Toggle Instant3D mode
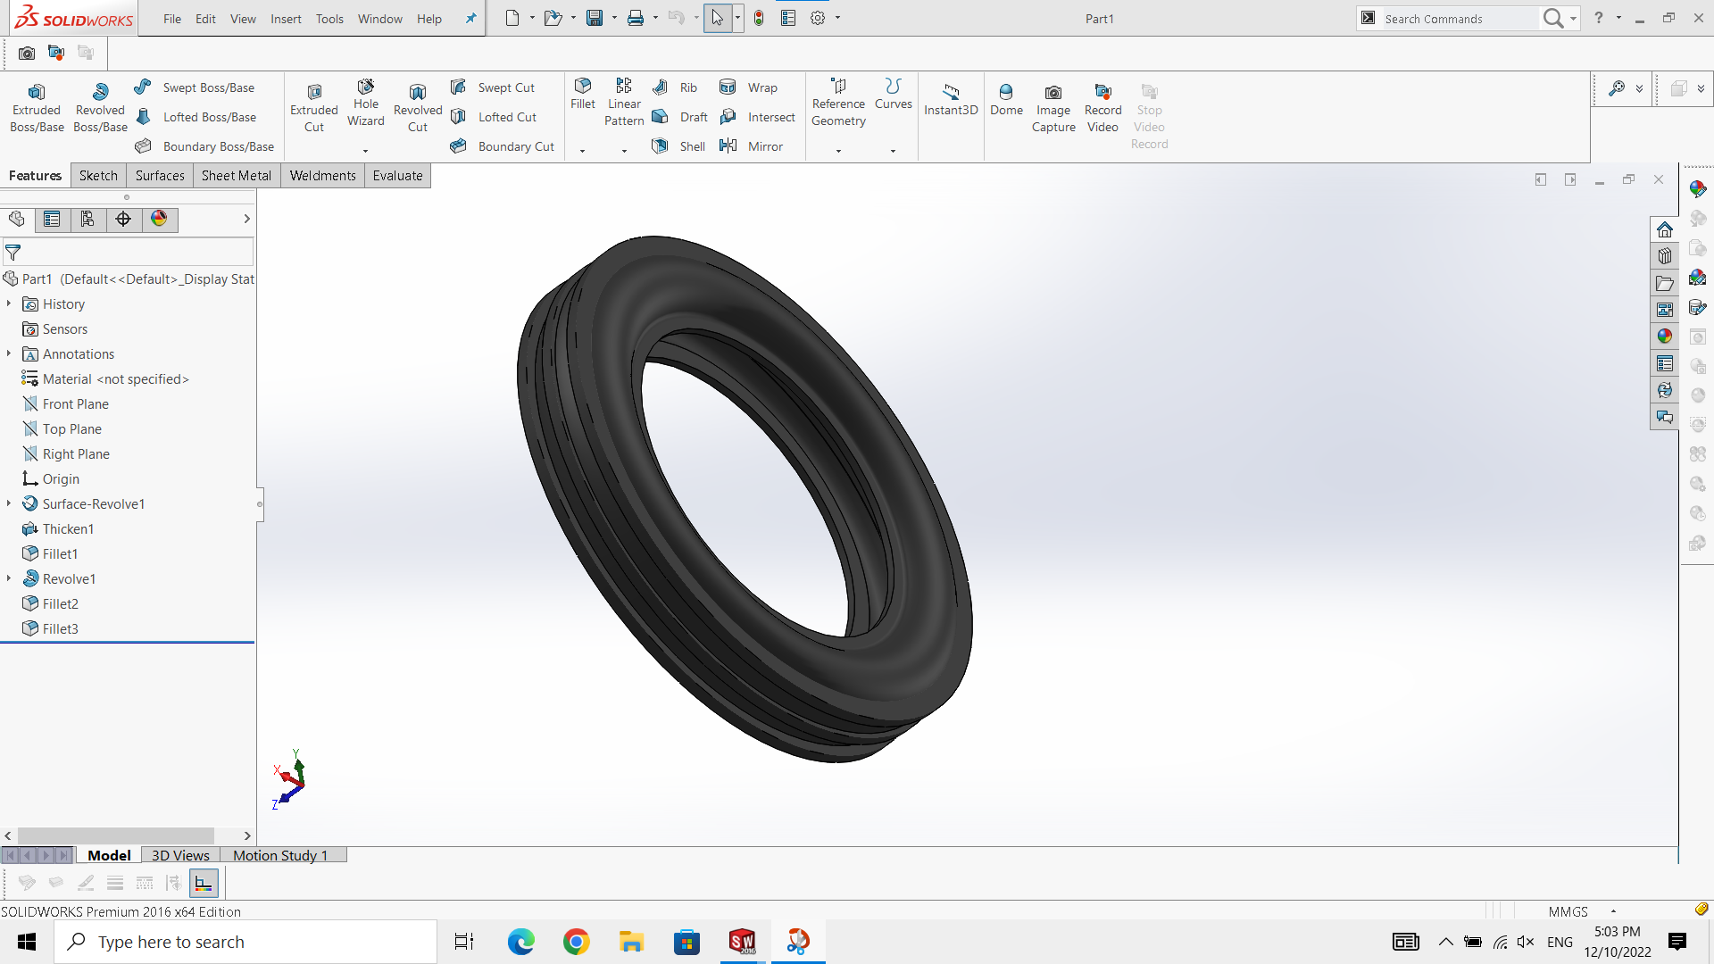Viewport: 1714px width, 964px height. tap(951, 100)
